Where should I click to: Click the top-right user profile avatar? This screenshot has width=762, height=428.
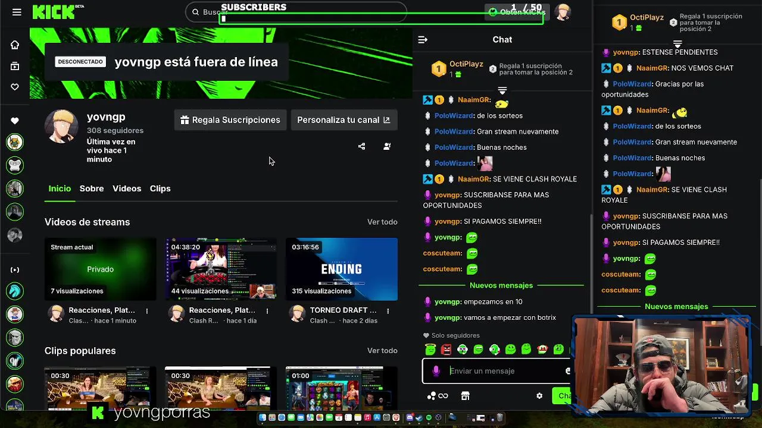[x=563, y=12]
